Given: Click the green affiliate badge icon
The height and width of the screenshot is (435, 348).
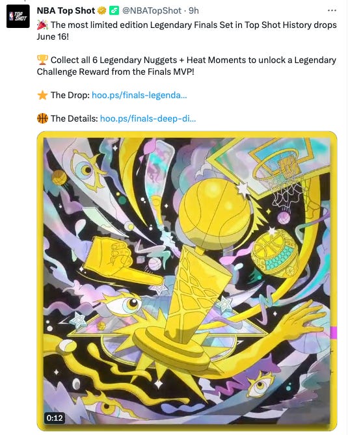Looking at the screenshot, I should point(114,11).
